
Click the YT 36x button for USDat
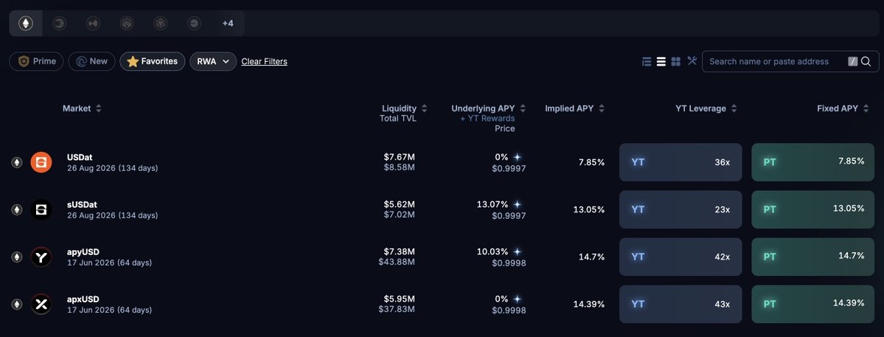coord(681,162)
